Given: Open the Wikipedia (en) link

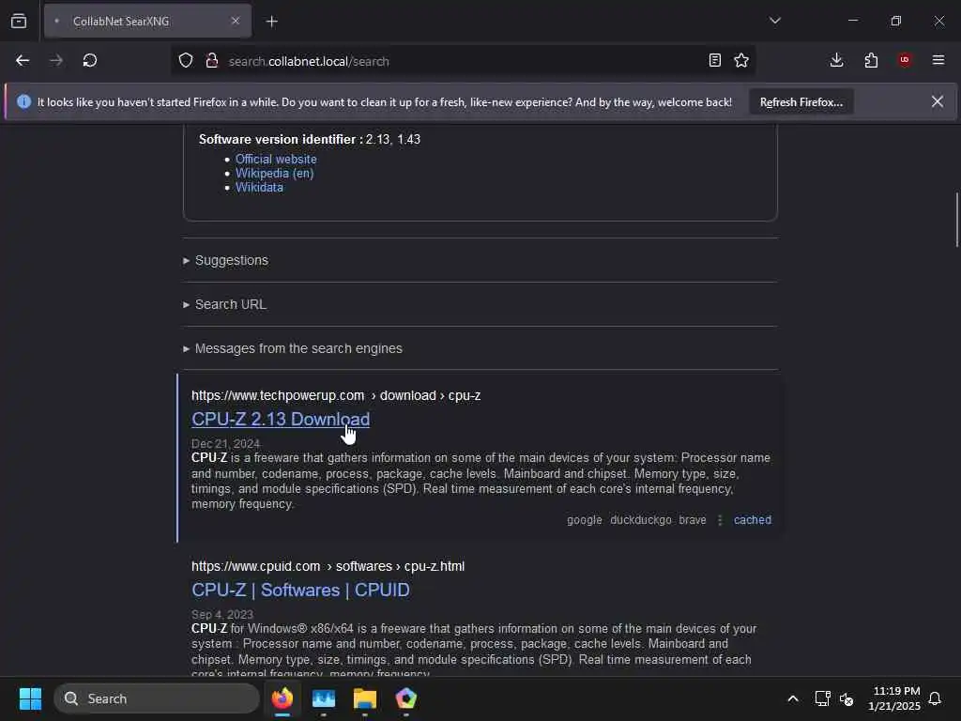Looking at the screenshot, I should coord(274,174).
